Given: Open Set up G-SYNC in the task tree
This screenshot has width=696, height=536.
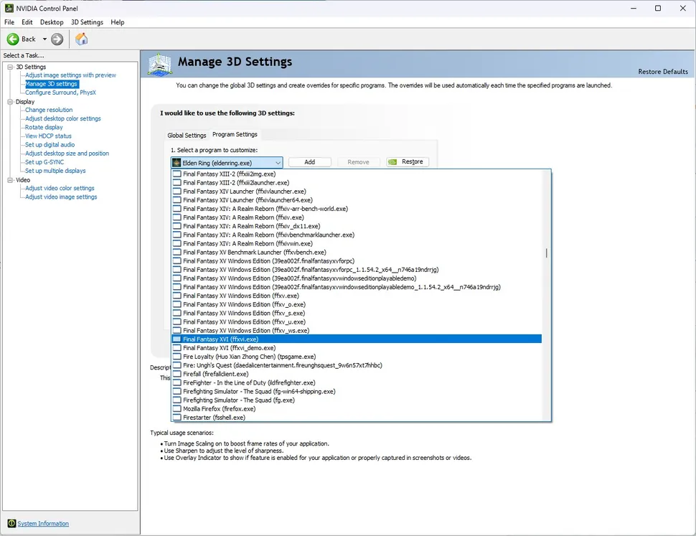Looking at the screenshot, I should point(44,162).
